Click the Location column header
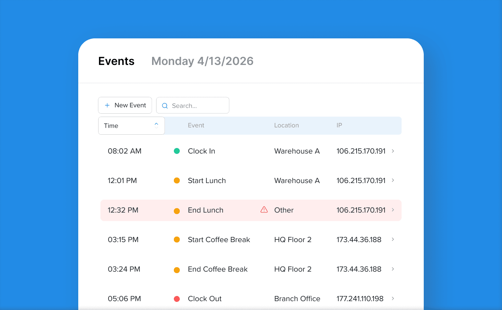Image resolution: width=502 pixels, height=310 pixels. click(x=286, y=125)
